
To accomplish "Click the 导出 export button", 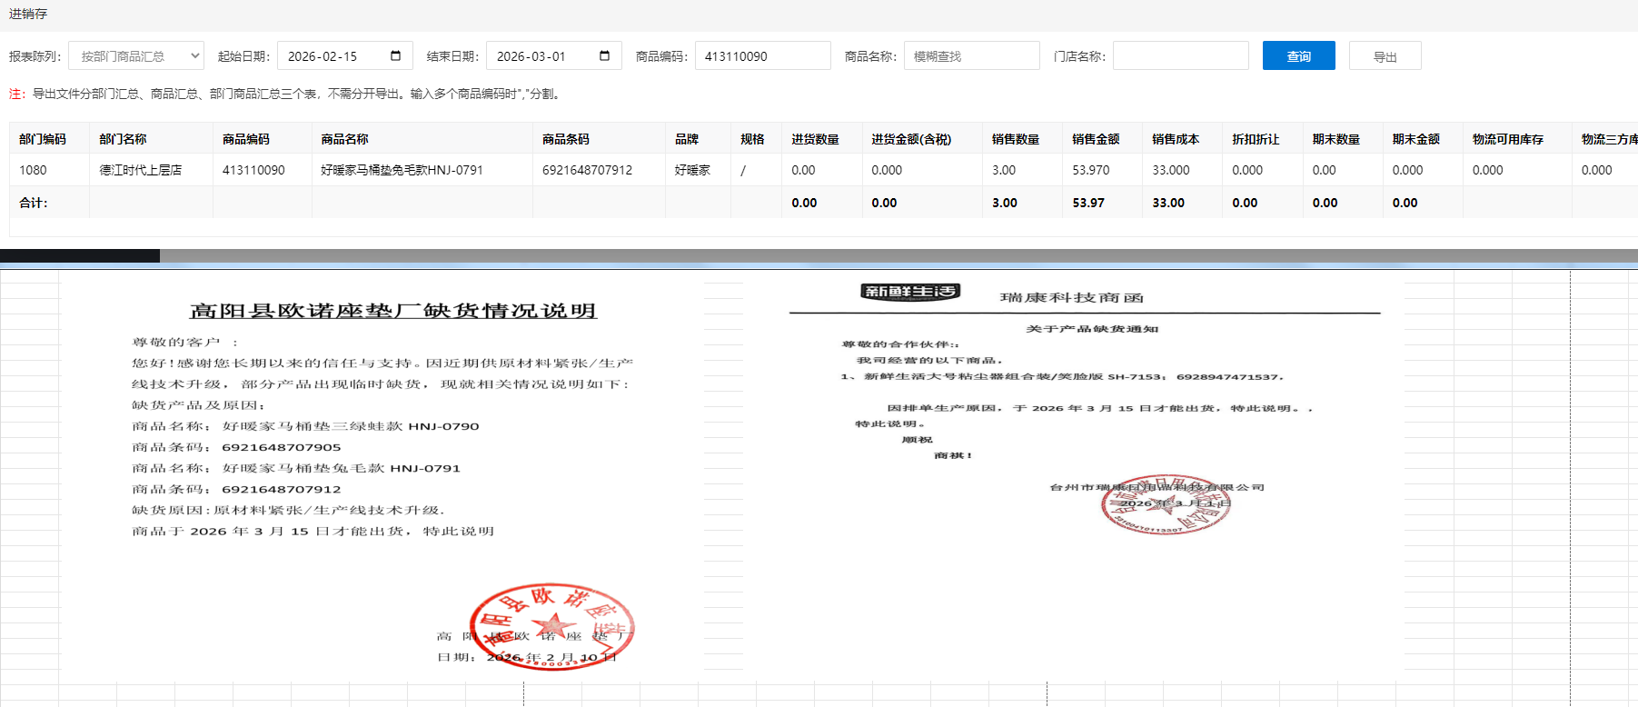I will coord(1385,56).
